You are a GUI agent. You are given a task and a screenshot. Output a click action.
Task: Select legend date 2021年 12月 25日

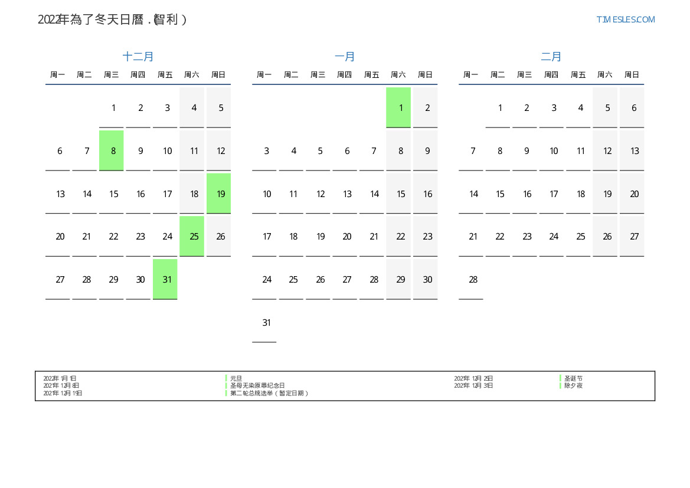click(x=473, y=378)
